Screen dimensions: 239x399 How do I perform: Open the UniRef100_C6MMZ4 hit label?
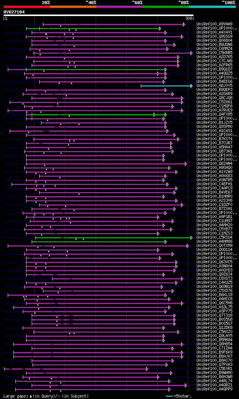click(x=214, y=48)
